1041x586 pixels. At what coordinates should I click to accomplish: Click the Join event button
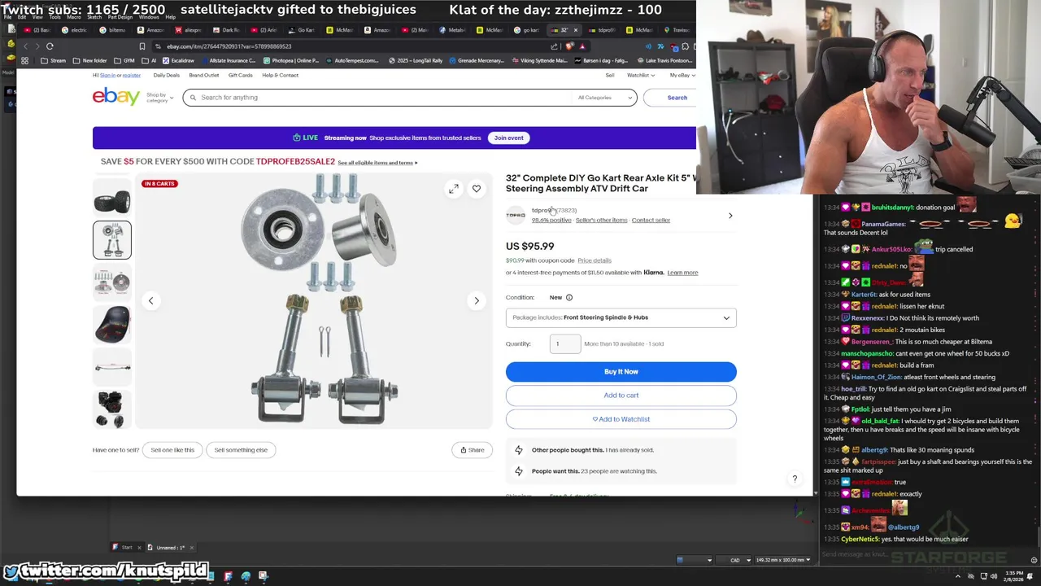pyautogui.click(x=509, y=138)
